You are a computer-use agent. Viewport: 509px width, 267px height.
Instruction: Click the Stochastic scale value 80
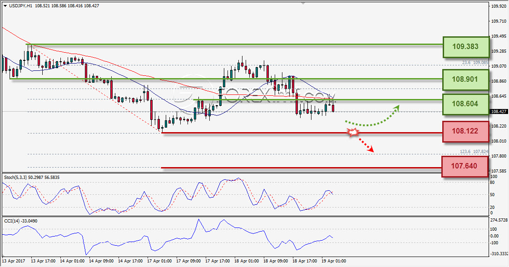point(492,183)
